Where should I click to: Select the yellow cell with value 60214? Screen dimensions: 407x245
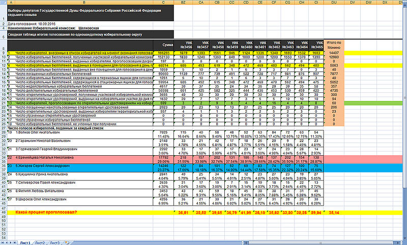tap(163, 65)
